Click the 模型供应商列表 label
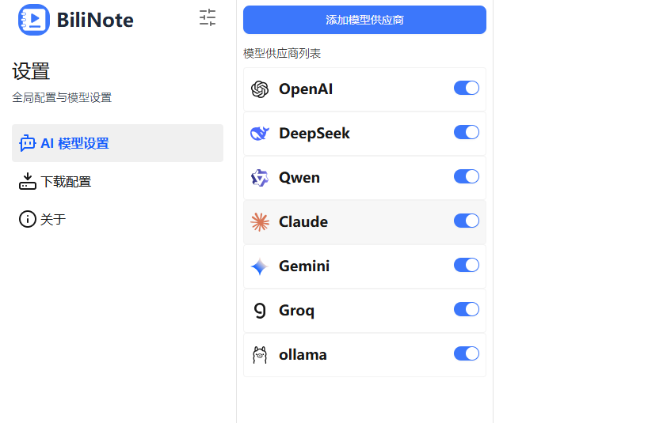This screenshot has height=423, width=667. coord(282,54)
